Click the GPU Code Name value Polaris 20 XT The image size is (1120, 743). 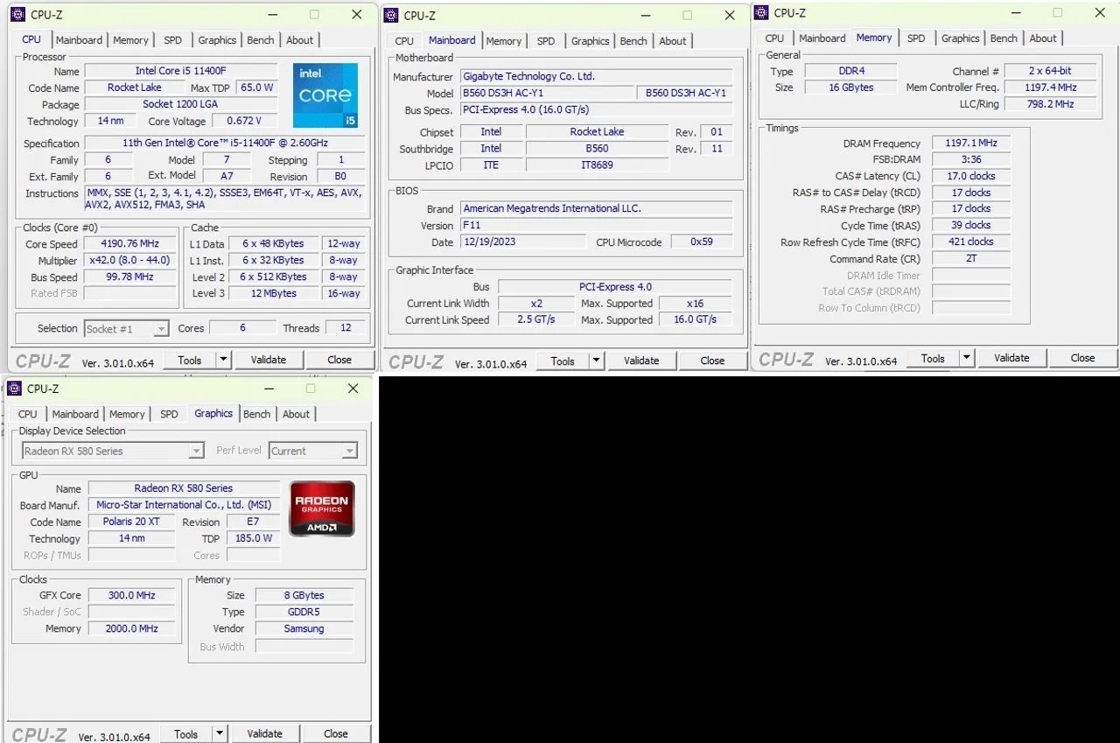131,522
